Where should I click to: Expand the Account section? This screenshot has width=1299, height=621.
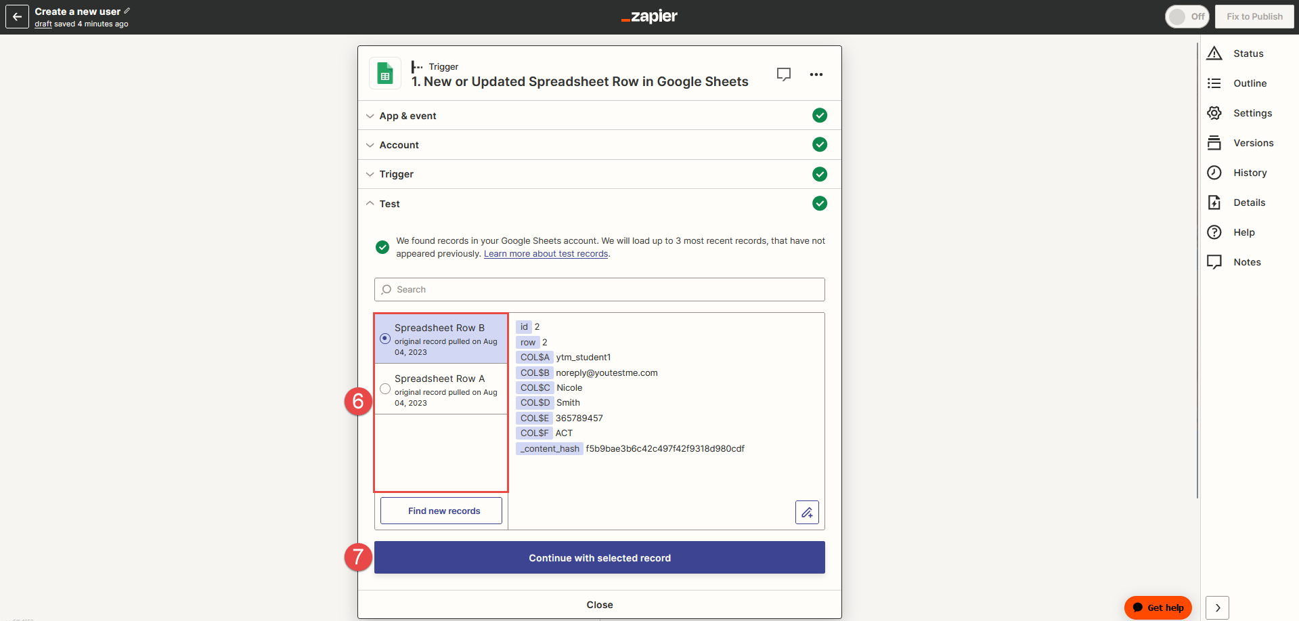[600, 145]
